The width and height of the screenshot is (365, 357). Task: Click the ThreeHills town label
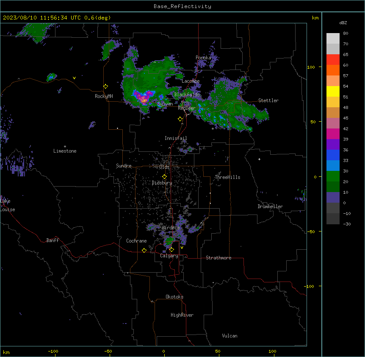(227, 177)
